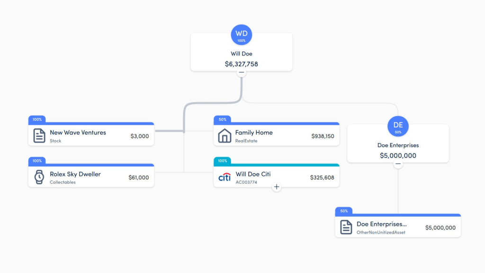Expand the Will Doe Citi account

277,187
